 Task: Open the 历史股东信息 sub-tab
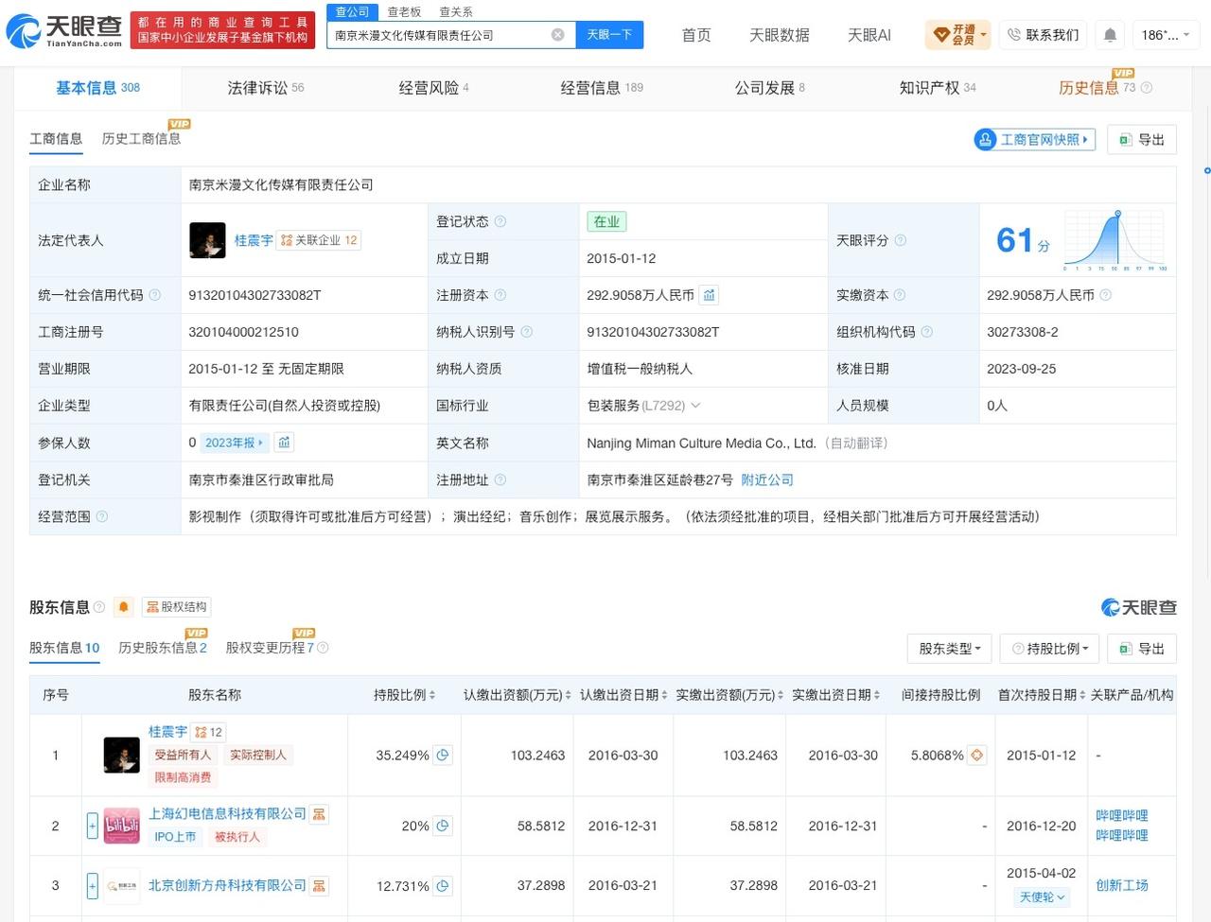163,648
